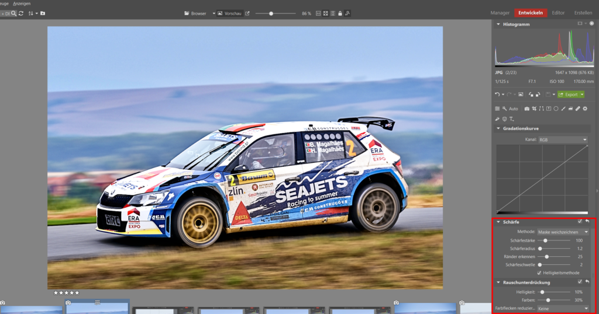Set zoom to 1:1 icon
The width and height of the screenshot is (599, 314).
[x=318, y=13]
